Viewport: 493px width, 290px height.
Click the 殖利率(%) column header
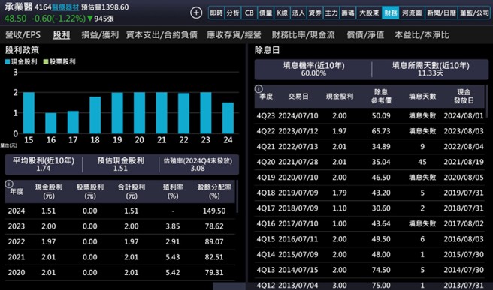[173, 191]
